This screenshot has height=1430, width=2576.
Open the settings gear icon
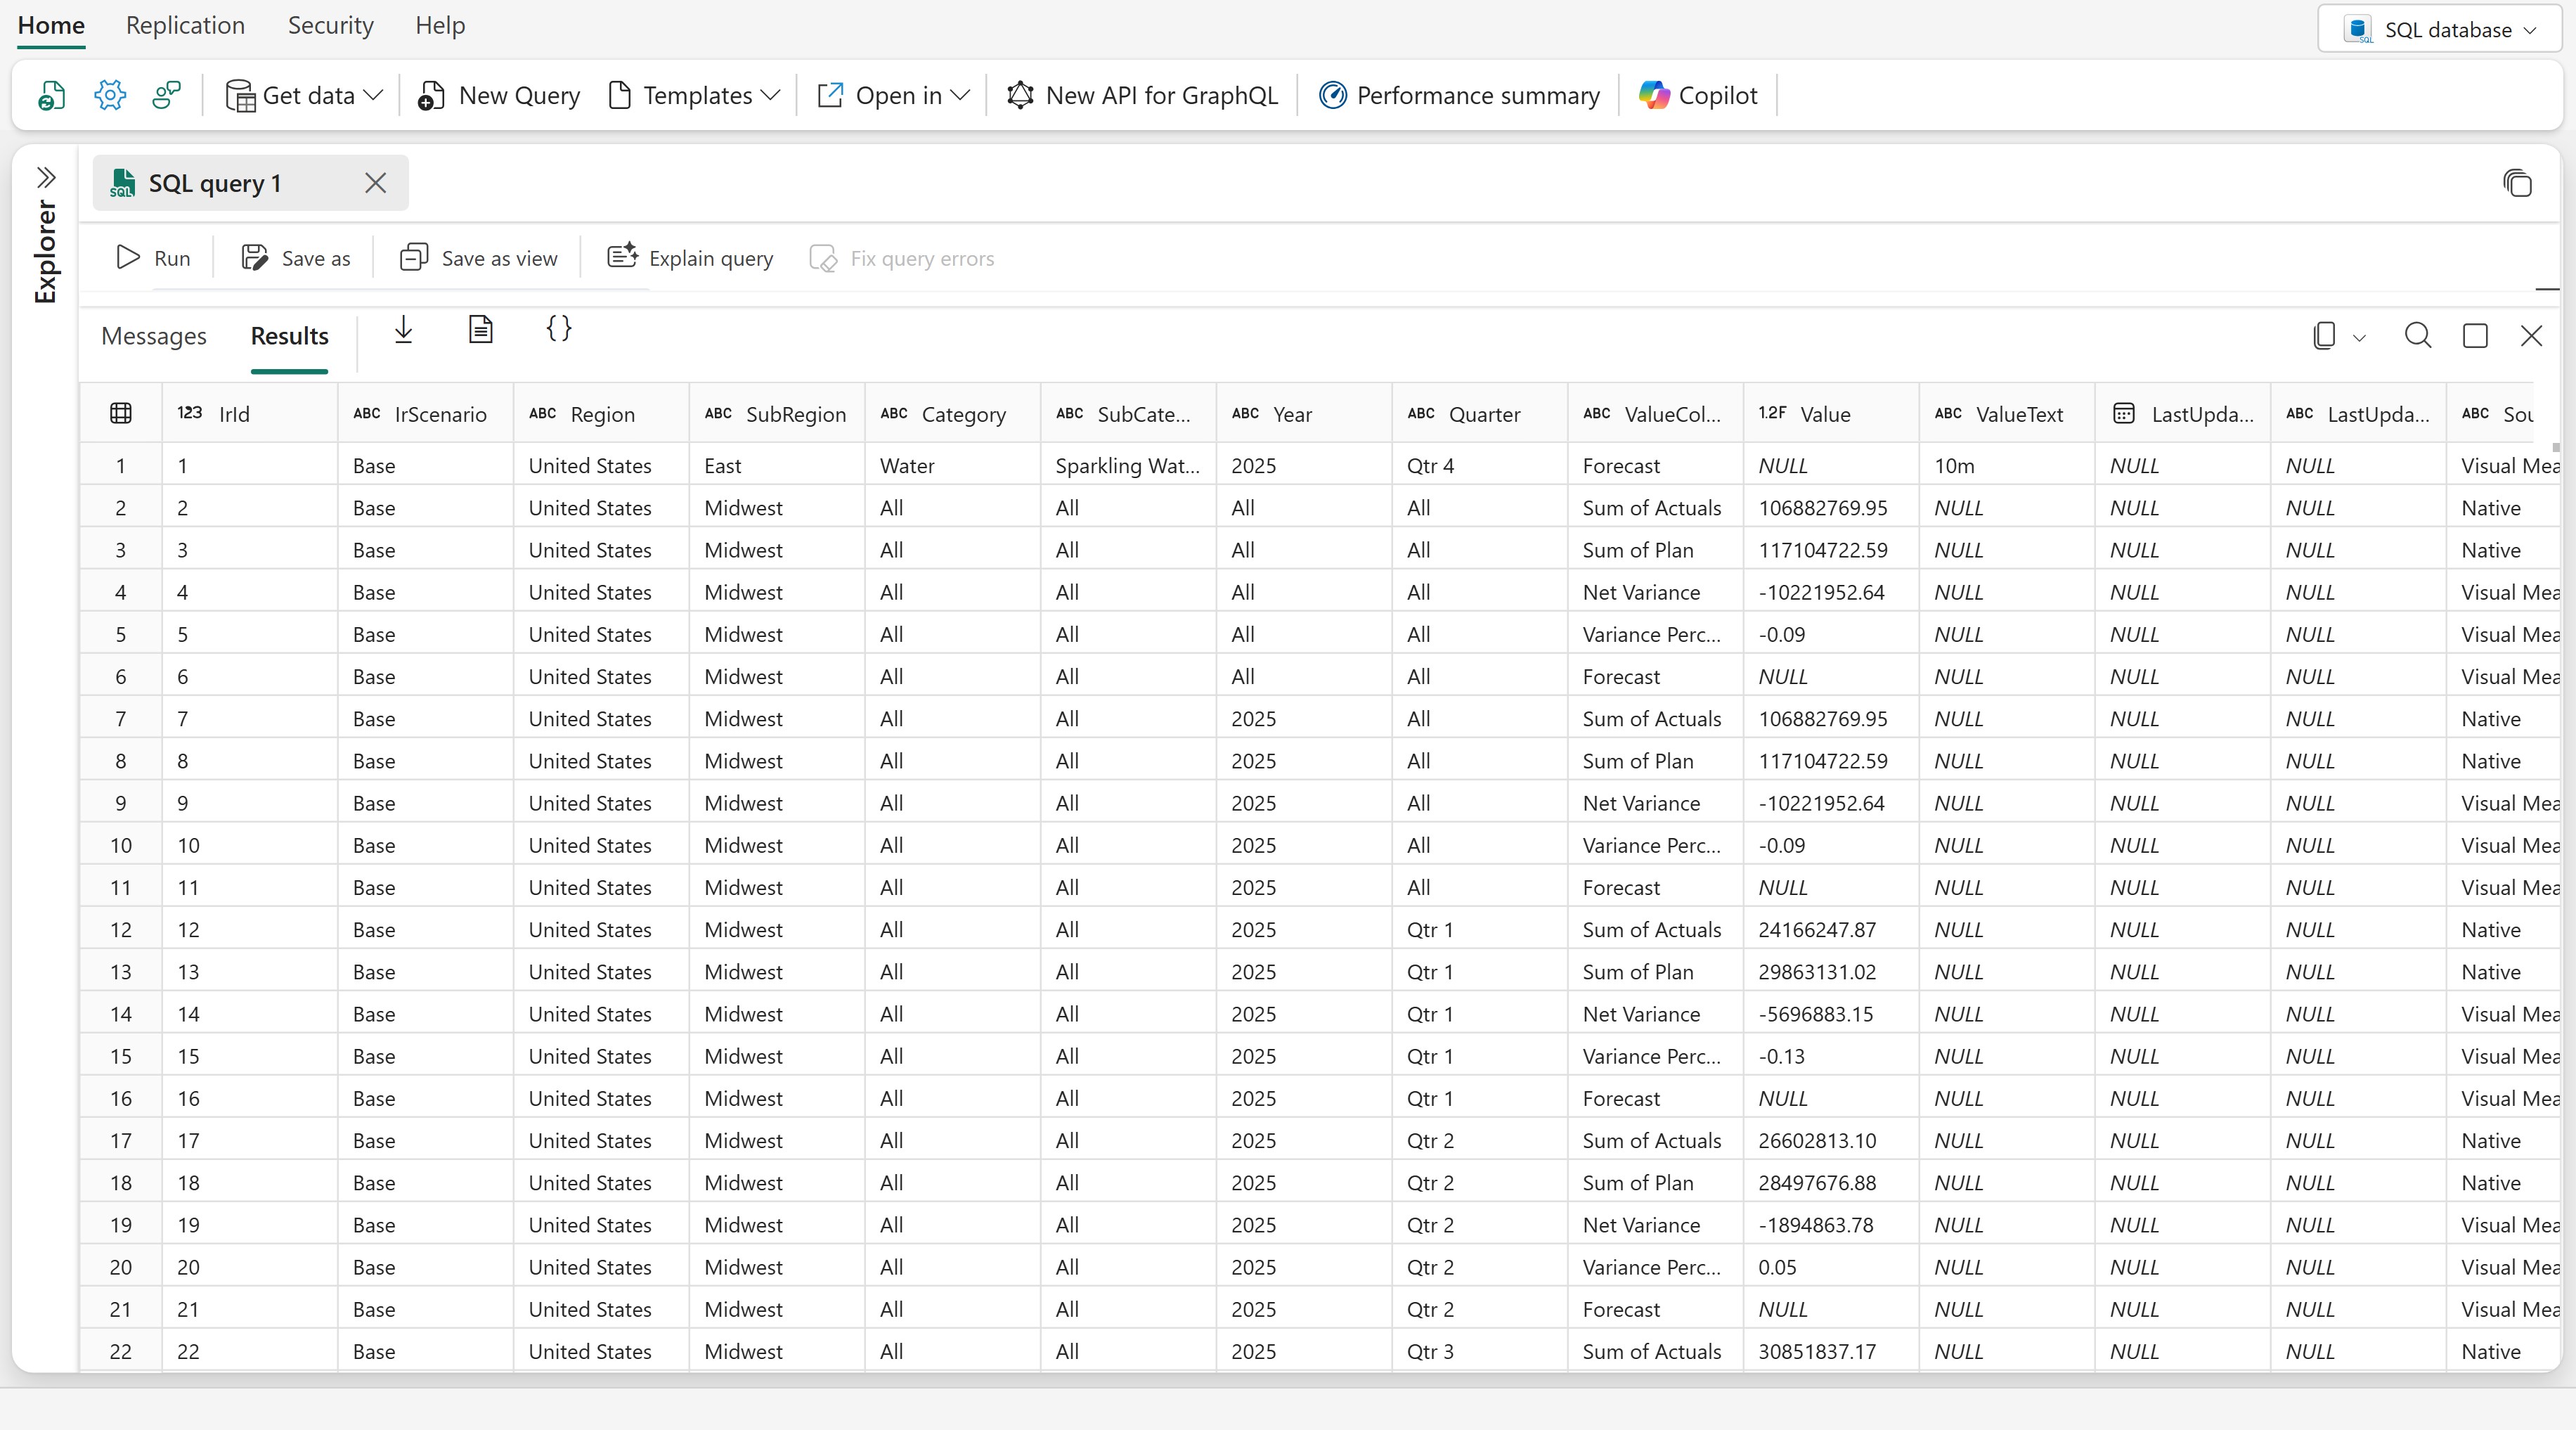[x=110, y=96]
